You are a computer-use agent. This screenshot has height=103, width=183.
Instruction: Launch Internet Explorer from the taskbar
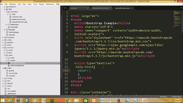10,100
